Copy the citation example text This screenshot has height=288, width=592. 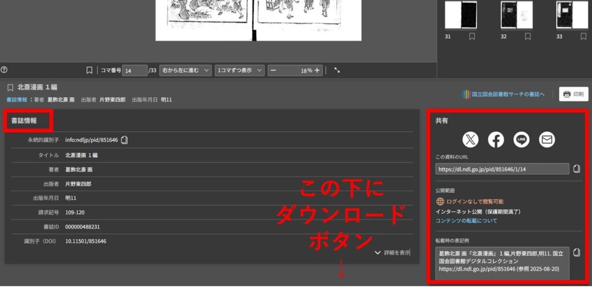point(576,253)
